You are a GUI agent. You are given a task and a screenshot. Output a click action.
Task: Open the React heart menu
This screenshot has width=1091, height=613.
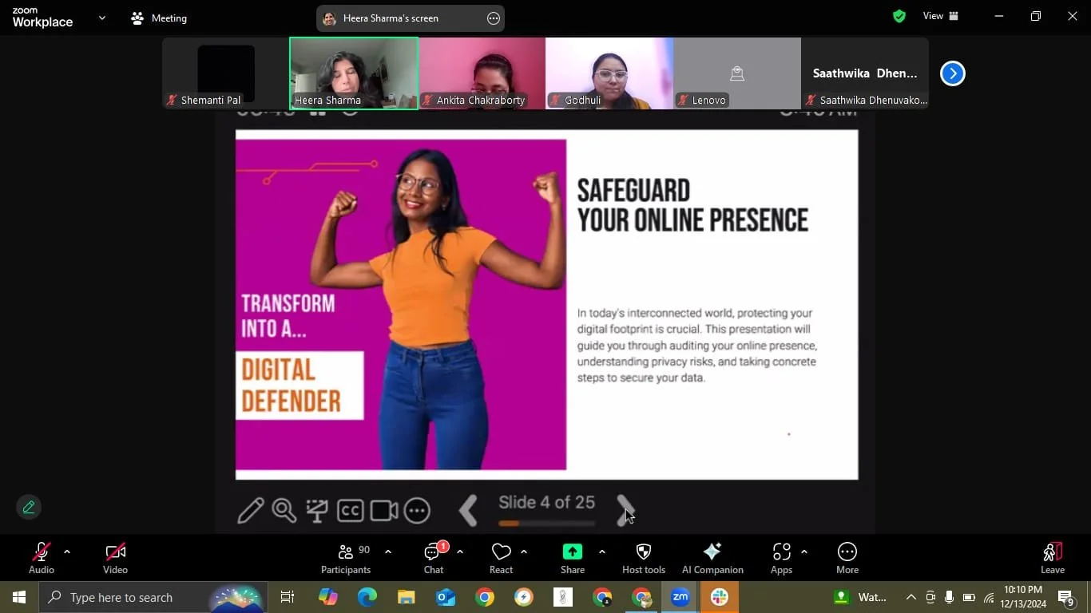pos(501,558)
